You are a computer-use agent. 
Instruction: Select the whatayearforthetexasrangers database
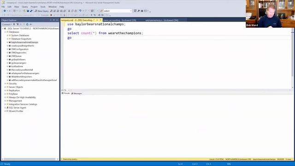click(25, 73)
